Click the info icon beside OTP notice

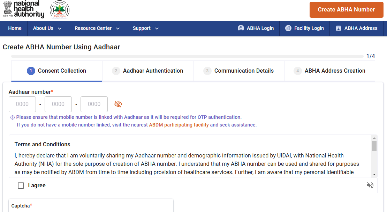point(12,117)
